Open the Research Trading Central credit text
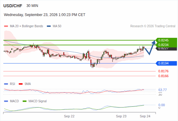 [153, 26]
